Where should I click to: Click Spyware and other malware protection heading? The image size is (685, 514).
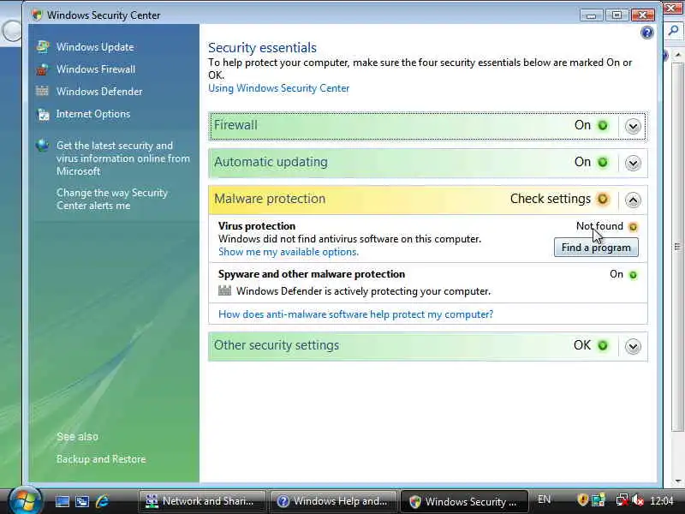pos(312,274)
